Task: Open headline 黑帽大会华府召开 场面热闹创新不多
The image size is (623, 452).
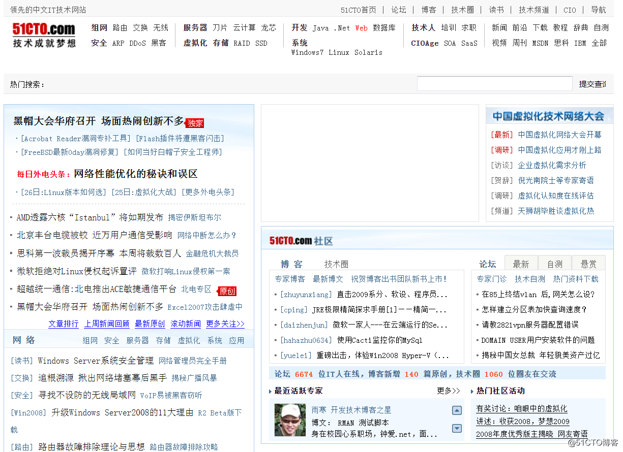Action: point(99,121)
